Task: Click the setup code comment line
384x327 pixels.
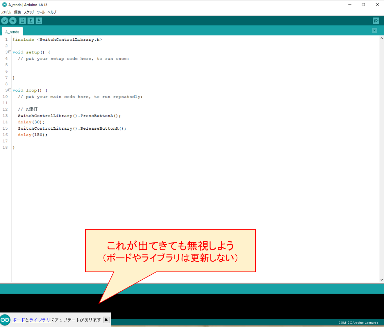Action: [73, 59]
